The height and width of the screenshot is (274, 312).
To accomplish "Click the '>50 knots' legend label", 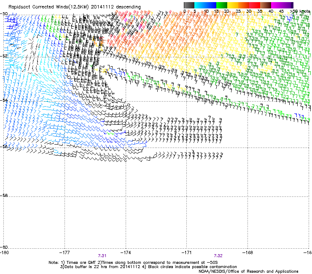I will (300, 11).
